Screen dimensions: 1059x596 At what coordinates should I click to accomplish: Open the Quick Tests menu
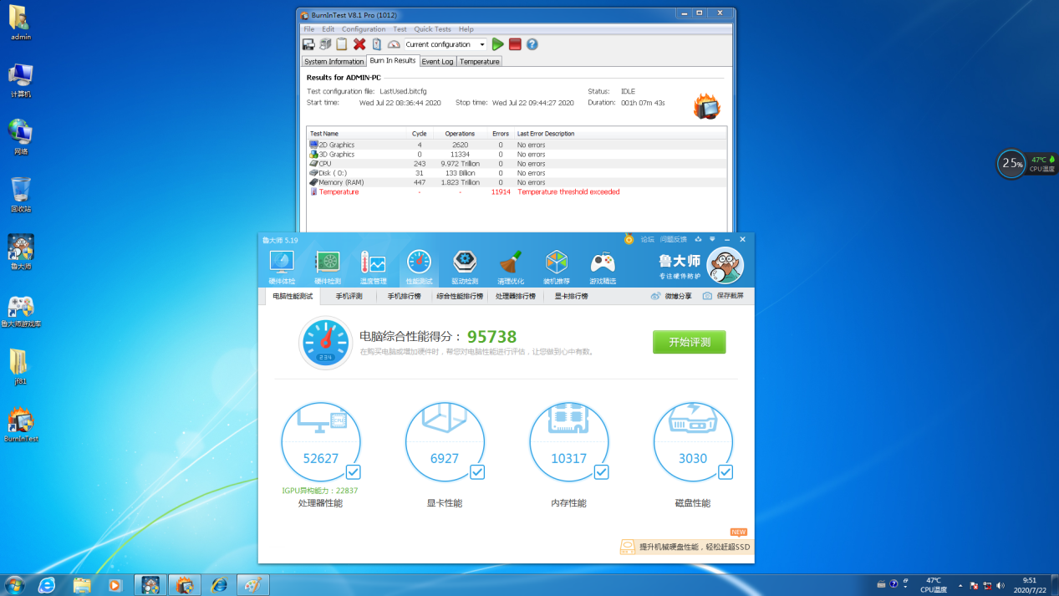pyautogui.click(x=432, y=29)
